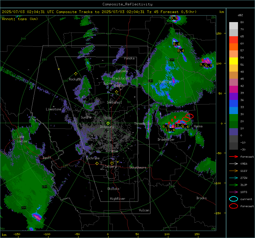Screen dimensions: 255x238
Task: Click the cyan current ellipse legend icon
Action: (x=233, y=199)
